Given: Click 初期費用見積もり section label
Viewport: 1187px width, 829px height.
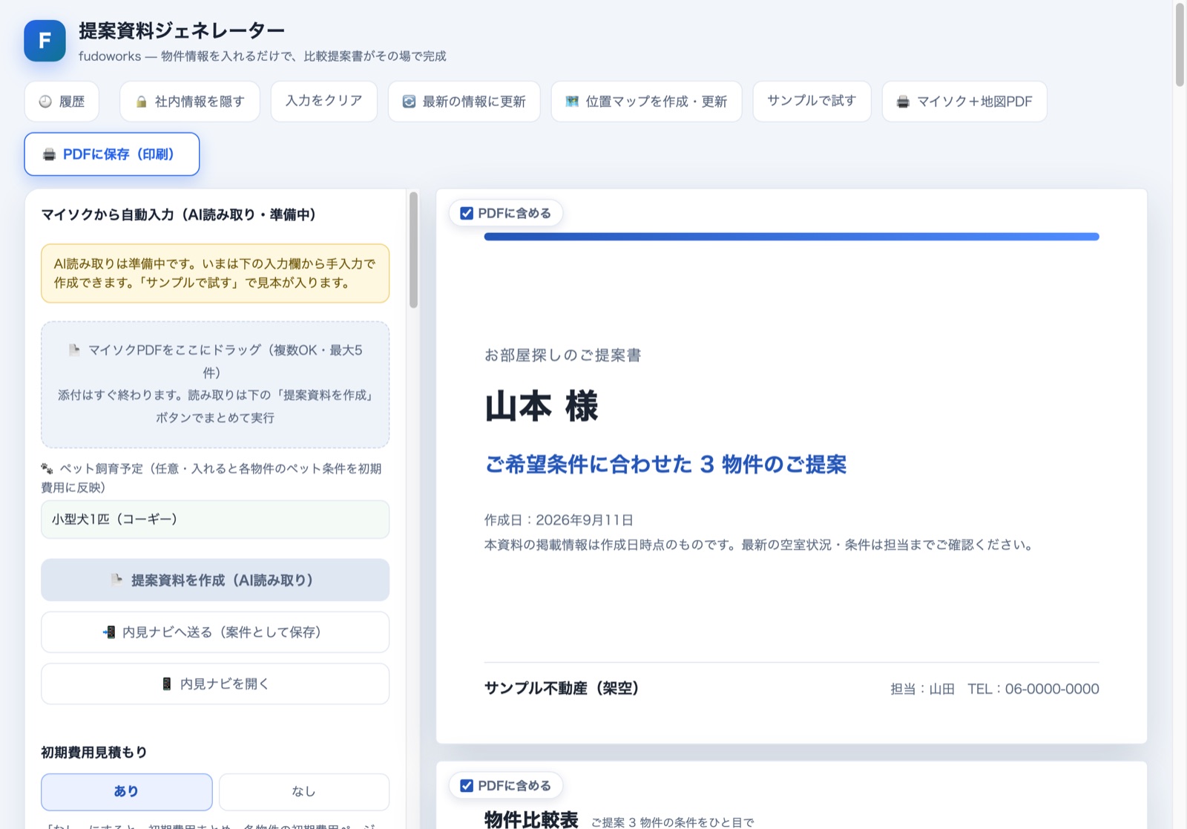Looking at the screenshot, I should pyautogui.click(x=94, y=753).
